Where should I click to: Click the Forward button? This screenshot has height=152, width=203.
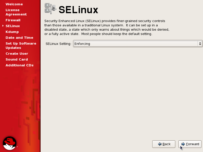[x=190, y=144]
